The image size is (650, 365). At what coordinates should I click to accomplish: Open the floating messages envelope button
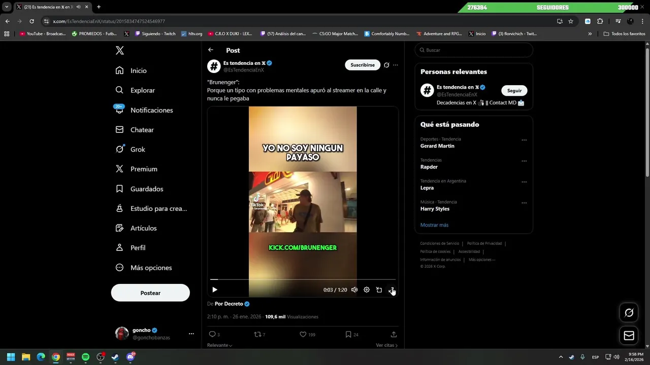629,336
